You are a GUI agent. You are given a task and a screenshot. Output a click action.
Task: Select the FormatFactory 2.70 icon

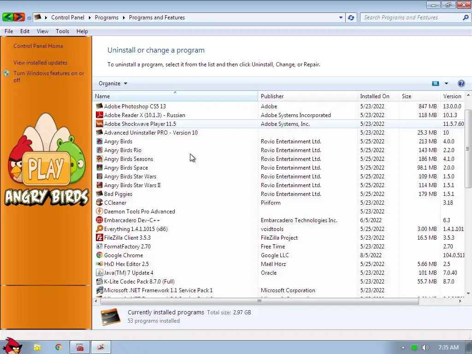point(100,246)
